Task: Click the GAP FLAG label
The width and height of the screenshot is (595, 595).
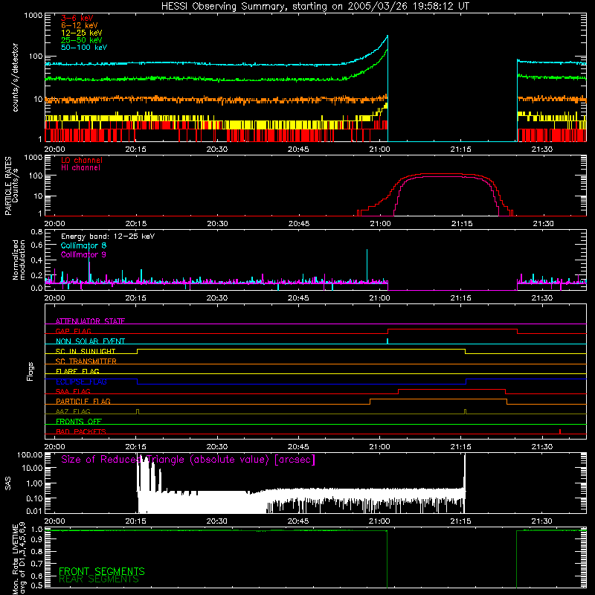Action: (x=73, y=331)
